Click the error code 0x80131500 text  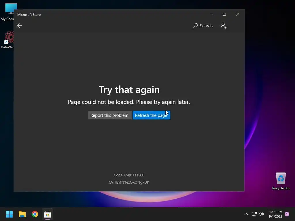pyautogui.click(x=129, y=175)
